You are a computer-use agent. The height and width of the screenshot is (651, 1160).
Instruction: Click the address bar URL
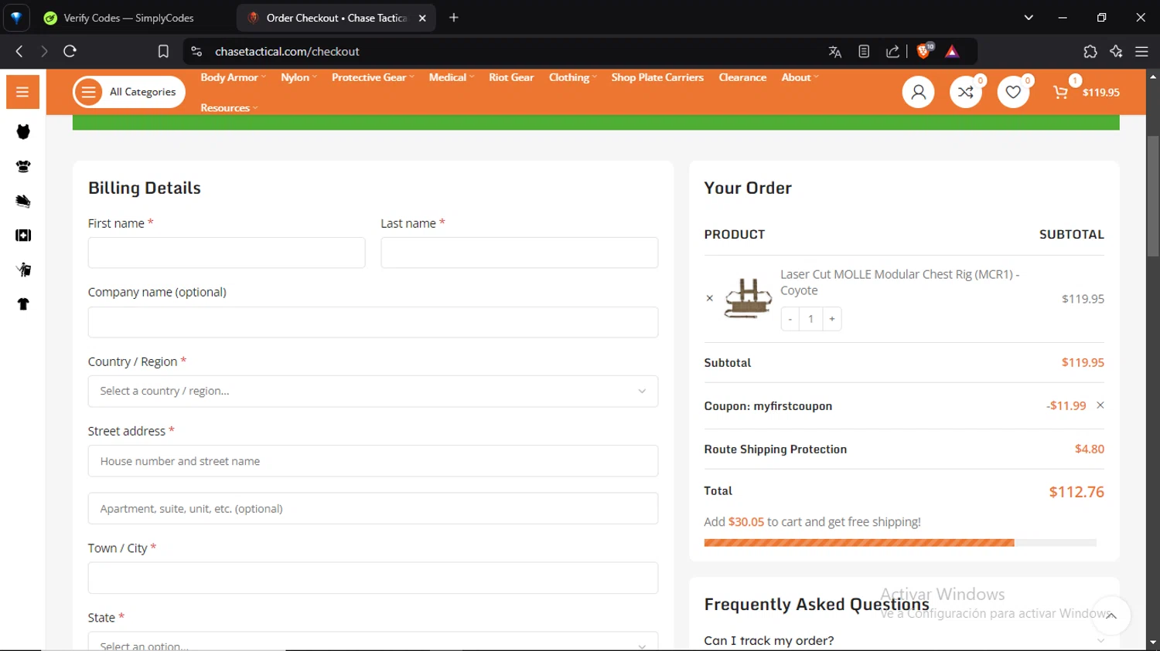coord(287,52)
